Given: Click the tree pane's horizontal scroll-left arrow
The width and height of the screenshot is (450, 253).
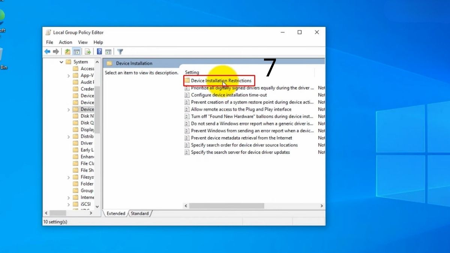Looking at the screenshot, I should point(46,213).
